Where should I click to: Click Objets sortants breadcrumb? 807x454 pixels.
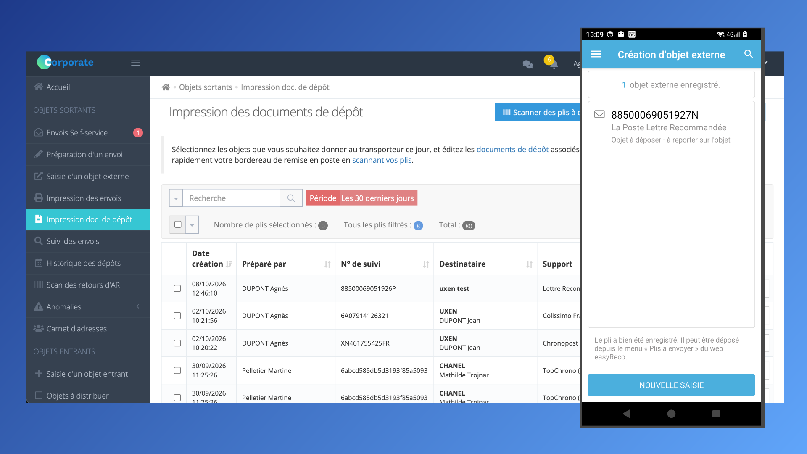tap(206, 87)
